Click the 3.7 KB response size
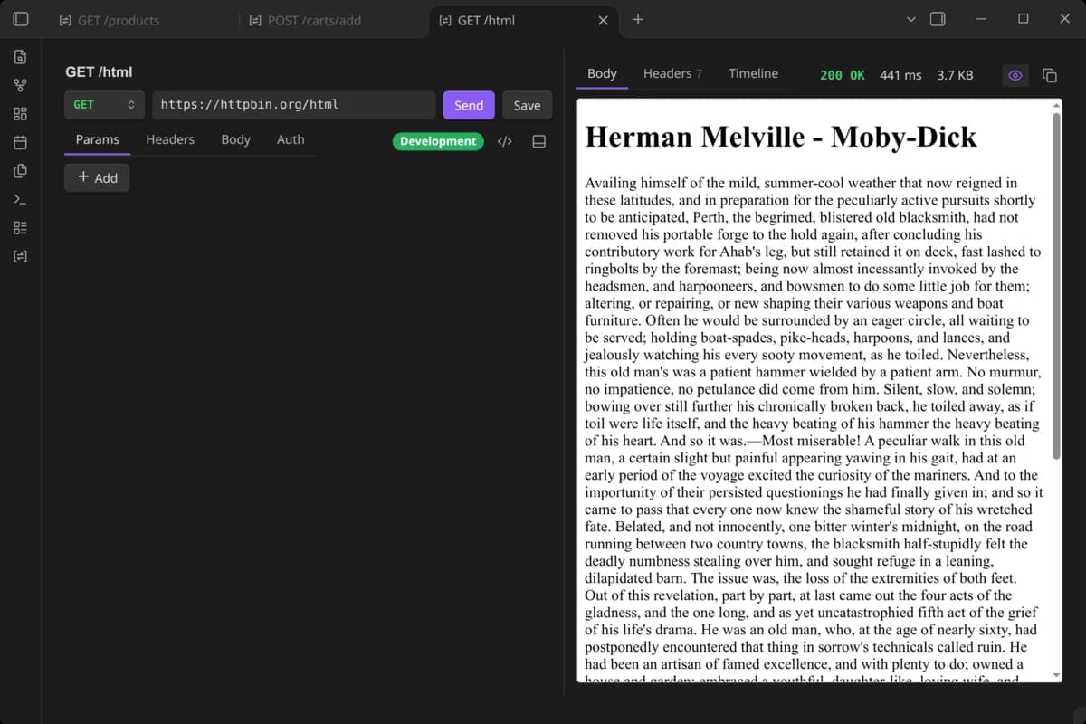Image resolution: width=1086 pixels, height=724 pixels. point(955,75)
